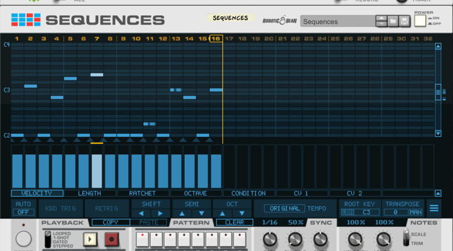Screen dimensions: 453x251
Task: Flip the Looped/1-Shot/Gated/Stepped mode switch
Action: (x=47, y=239)
